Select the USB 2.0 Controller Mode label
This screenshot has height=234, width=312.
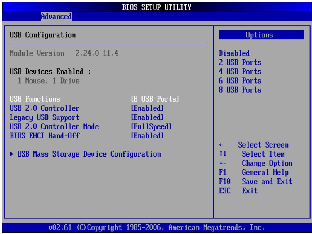point(54,126)
